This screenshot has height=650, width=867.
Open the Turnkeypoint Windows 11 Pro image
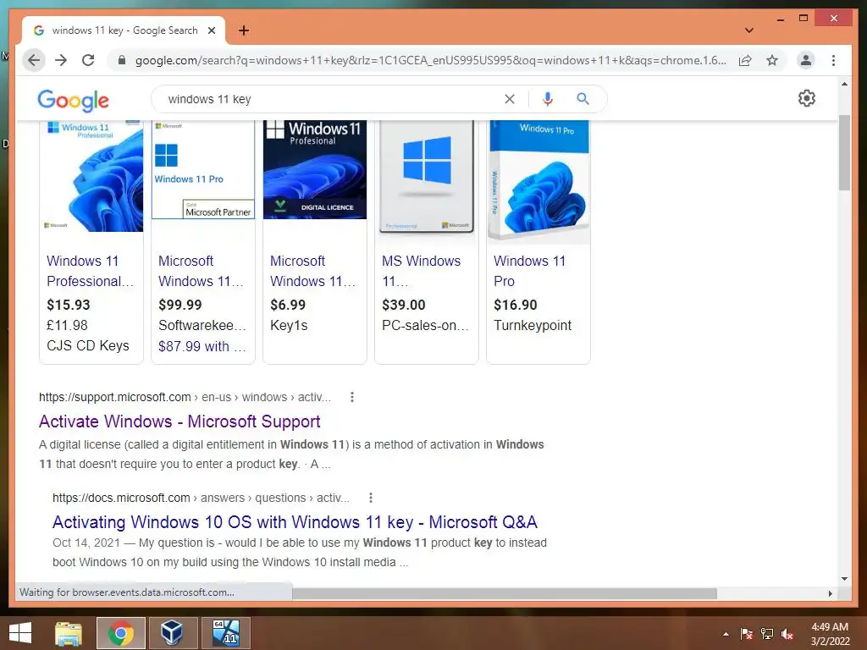click(538, 181)
